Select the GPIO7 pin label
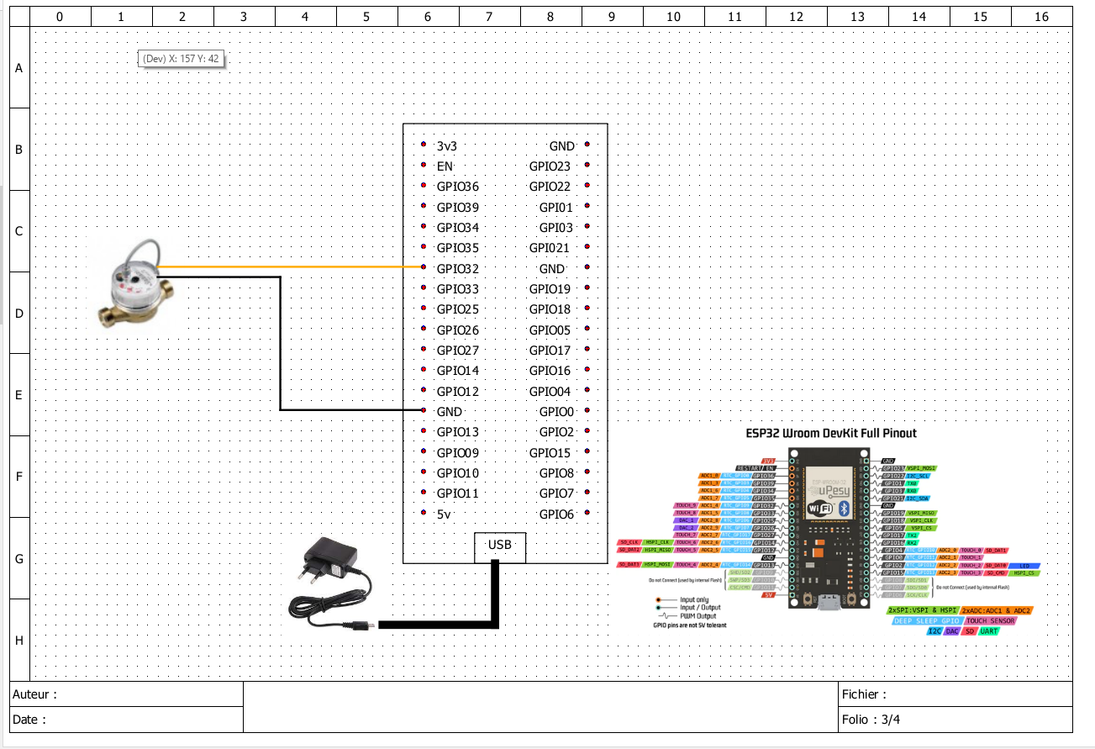 pos(556,493)
